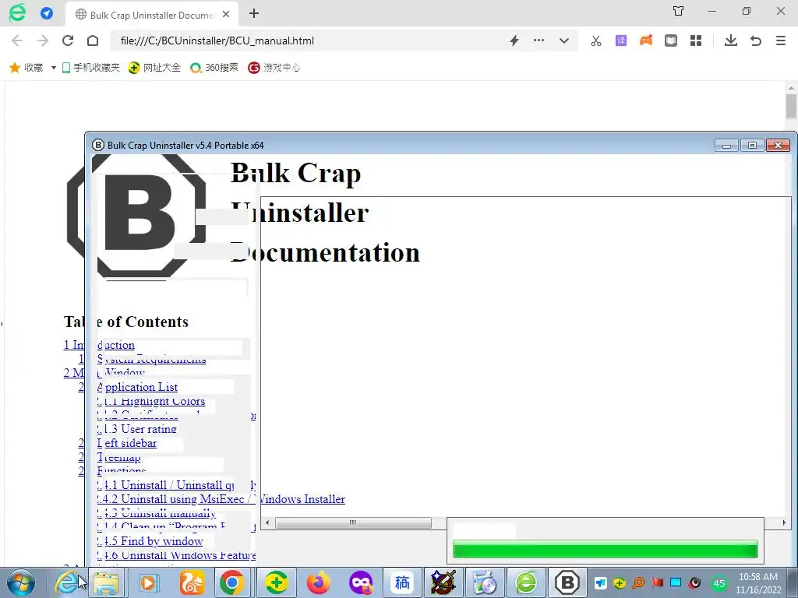Viewport: 798px width, 598px height.
Task: Open the 网址大全 bookmark
Action: tap(154, 67)
